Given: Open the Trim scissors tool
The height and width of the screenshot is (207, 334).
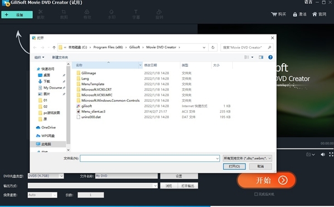Looking at the screenshot, I should [x=41, y=14].
